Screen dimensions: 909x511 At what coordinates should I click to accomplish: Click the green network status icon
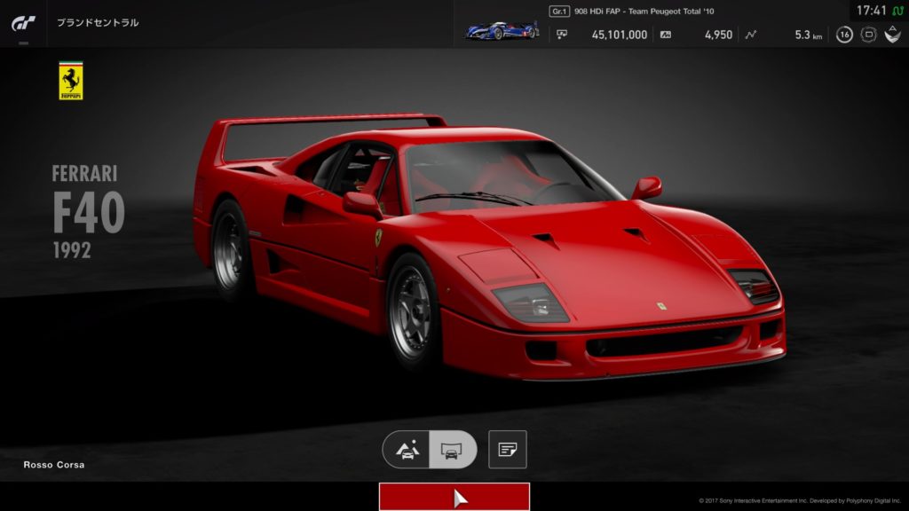coord(898,11)
